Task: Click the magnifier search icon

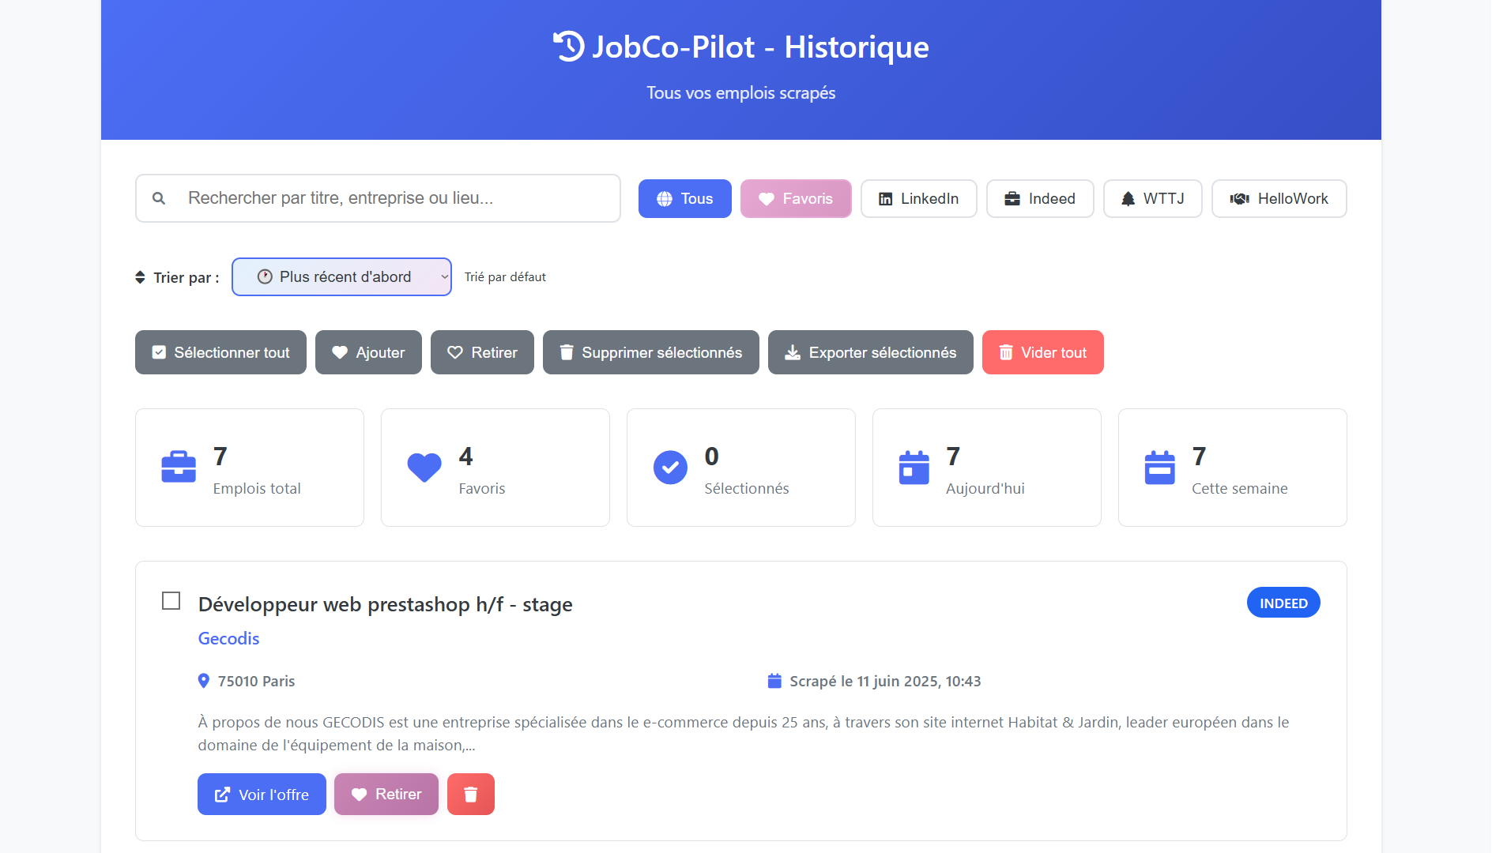Action: pyautogui.click(x=159, y=198)
